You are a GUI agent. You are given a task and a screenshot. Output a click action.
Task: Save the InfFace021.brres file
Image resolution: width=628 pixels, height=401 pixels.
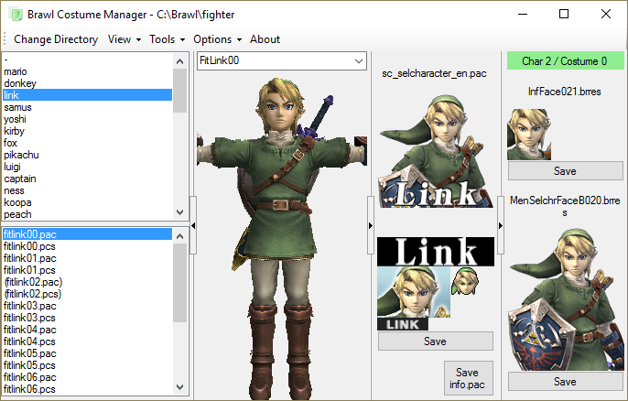565,171
